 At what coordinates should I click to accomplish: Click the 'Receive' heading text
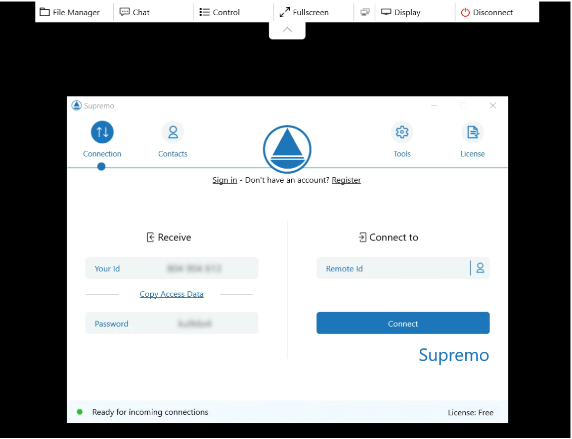pyautogui.click(x=174, y=237)
